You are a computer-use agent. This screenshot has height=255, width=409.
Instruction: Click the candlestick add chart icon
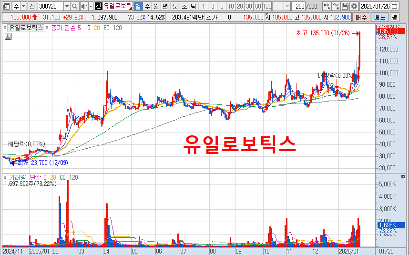[327, 6]
